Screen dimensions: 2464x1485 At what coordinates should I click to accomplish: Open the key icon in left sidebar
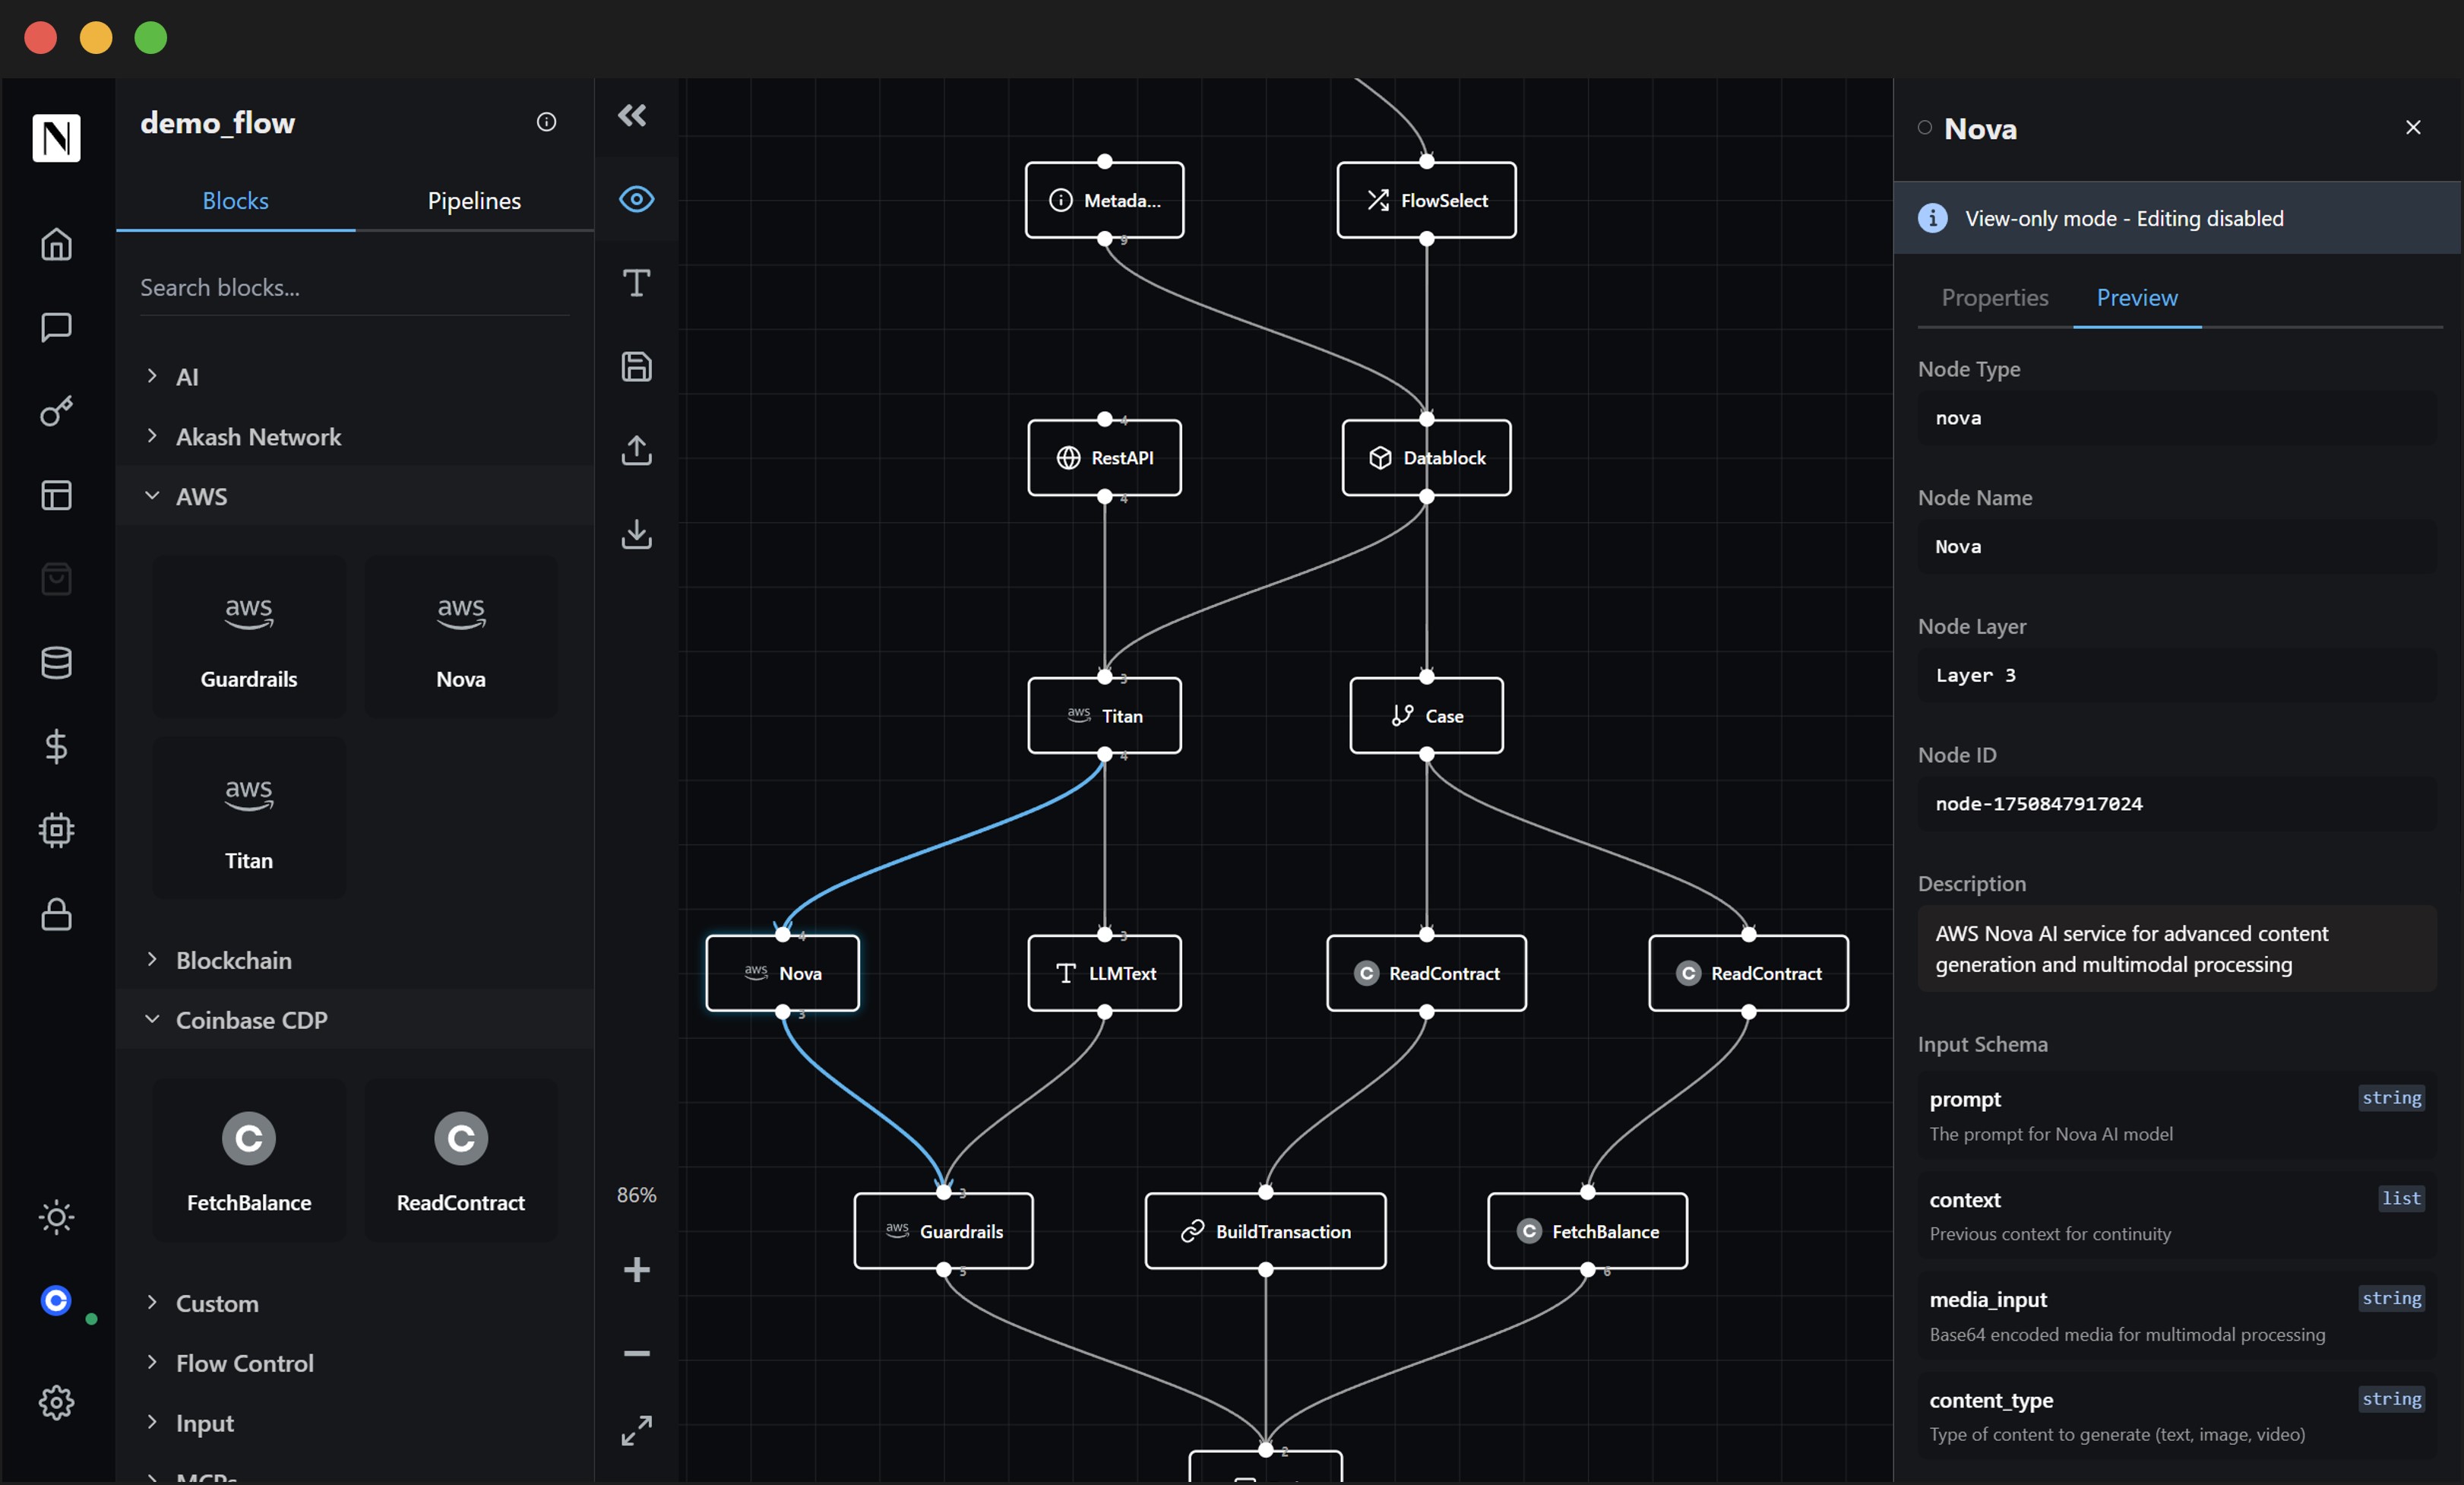tap(56, 411)
